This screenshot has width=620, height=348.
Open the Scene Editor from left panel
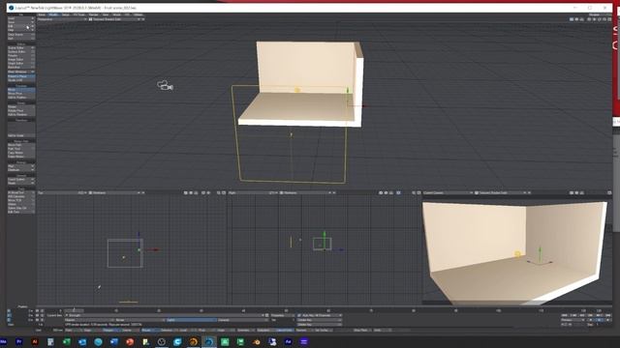pyautogui.click(x=21, y=47)
